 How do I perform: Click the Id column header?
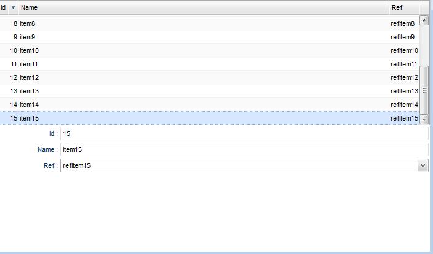(x=4, y=7)
